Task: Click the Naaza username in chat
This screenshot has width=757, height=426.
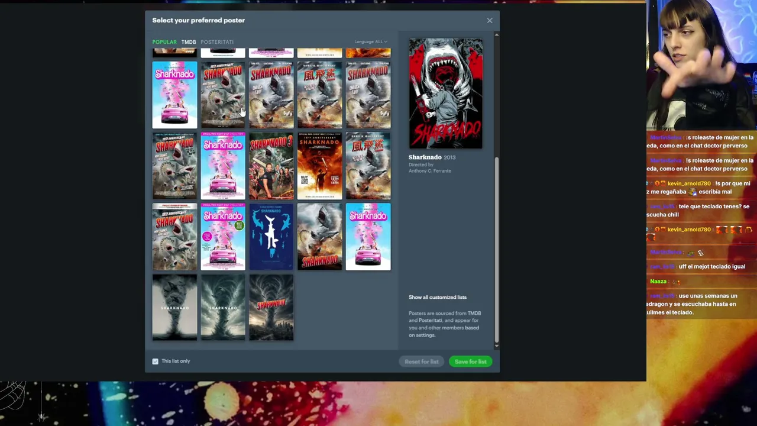Action: [x=658, y=282]
